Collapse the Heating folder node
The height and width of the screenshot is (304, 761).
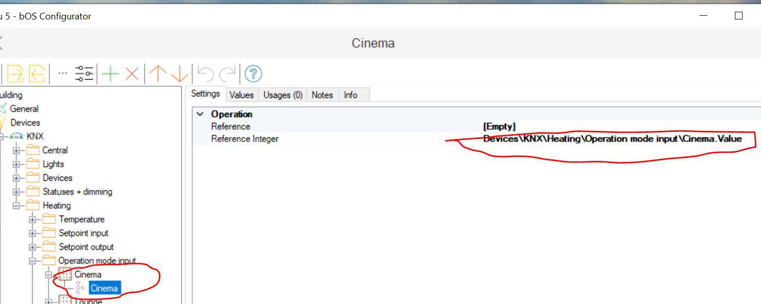16,206
